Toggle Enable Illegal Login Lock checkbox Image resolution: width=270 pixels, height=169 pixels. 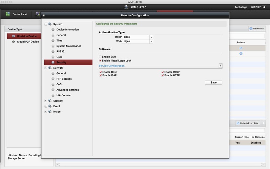(100, 60)
